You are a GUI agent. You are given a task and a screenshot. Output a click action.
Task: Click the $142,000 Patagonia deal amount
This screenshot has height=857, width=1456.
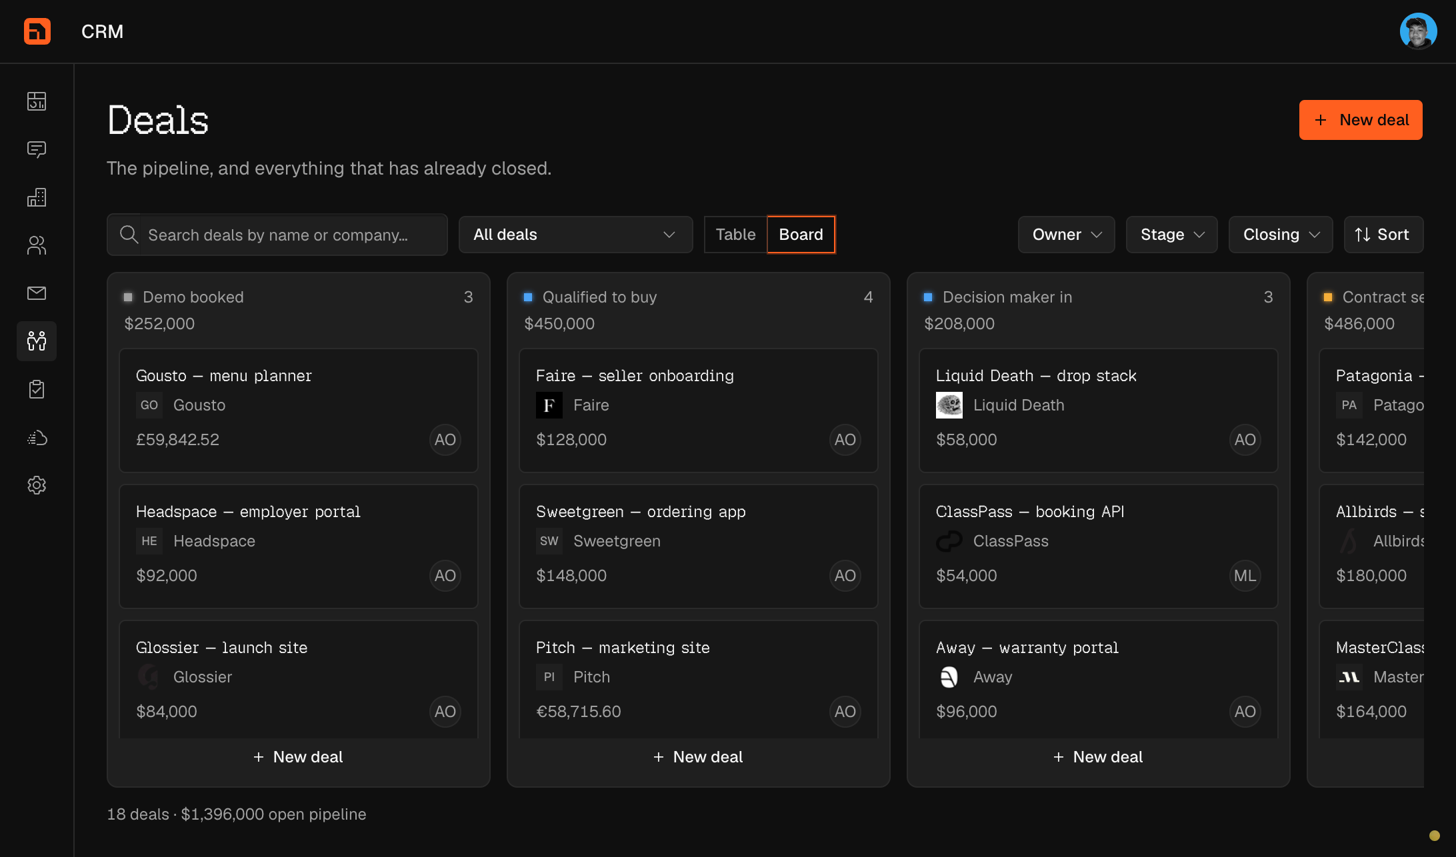click(1371, 440)
